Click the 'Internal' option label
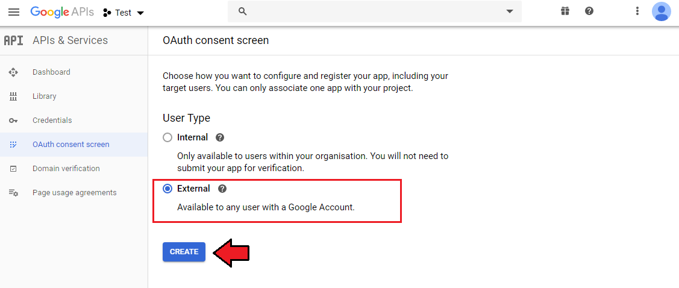 click(193, 138)
